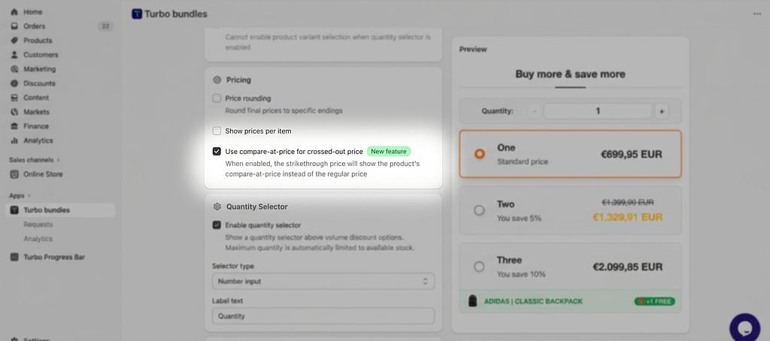770x341 pixels.
Task: Click the Turbo Progress Bar app icon
Action: [14, 257]
